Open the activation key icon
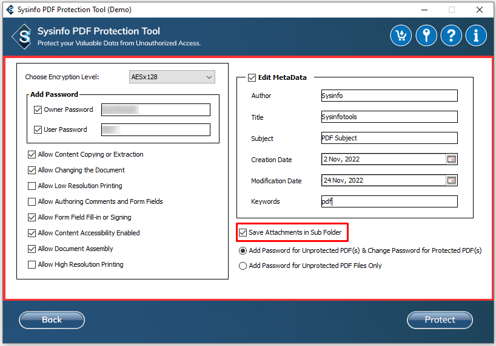496x346 pixels. point(426,35)
